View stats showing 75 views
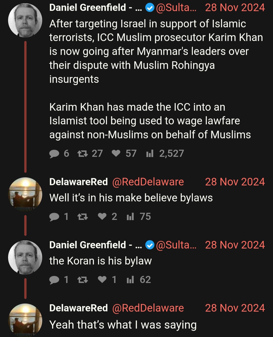This screenshot has height=337, width=273. (139, 217)
